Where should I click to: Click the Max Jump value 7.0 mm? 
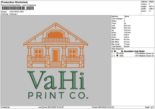(127, 44)
